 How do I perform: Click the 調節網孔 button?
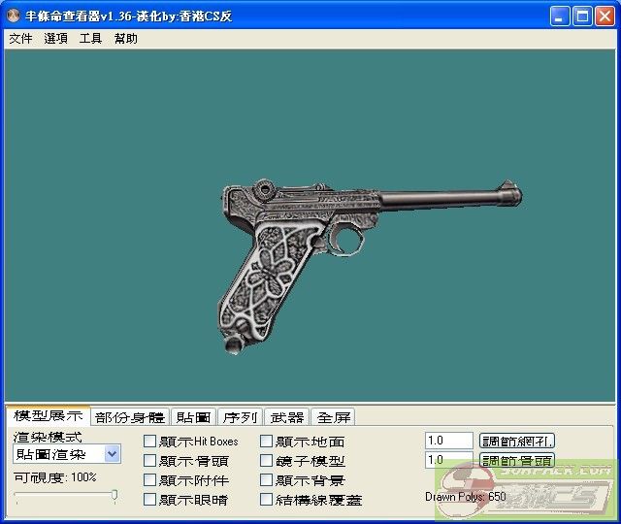pyautogui.click(x=517, y=441)
